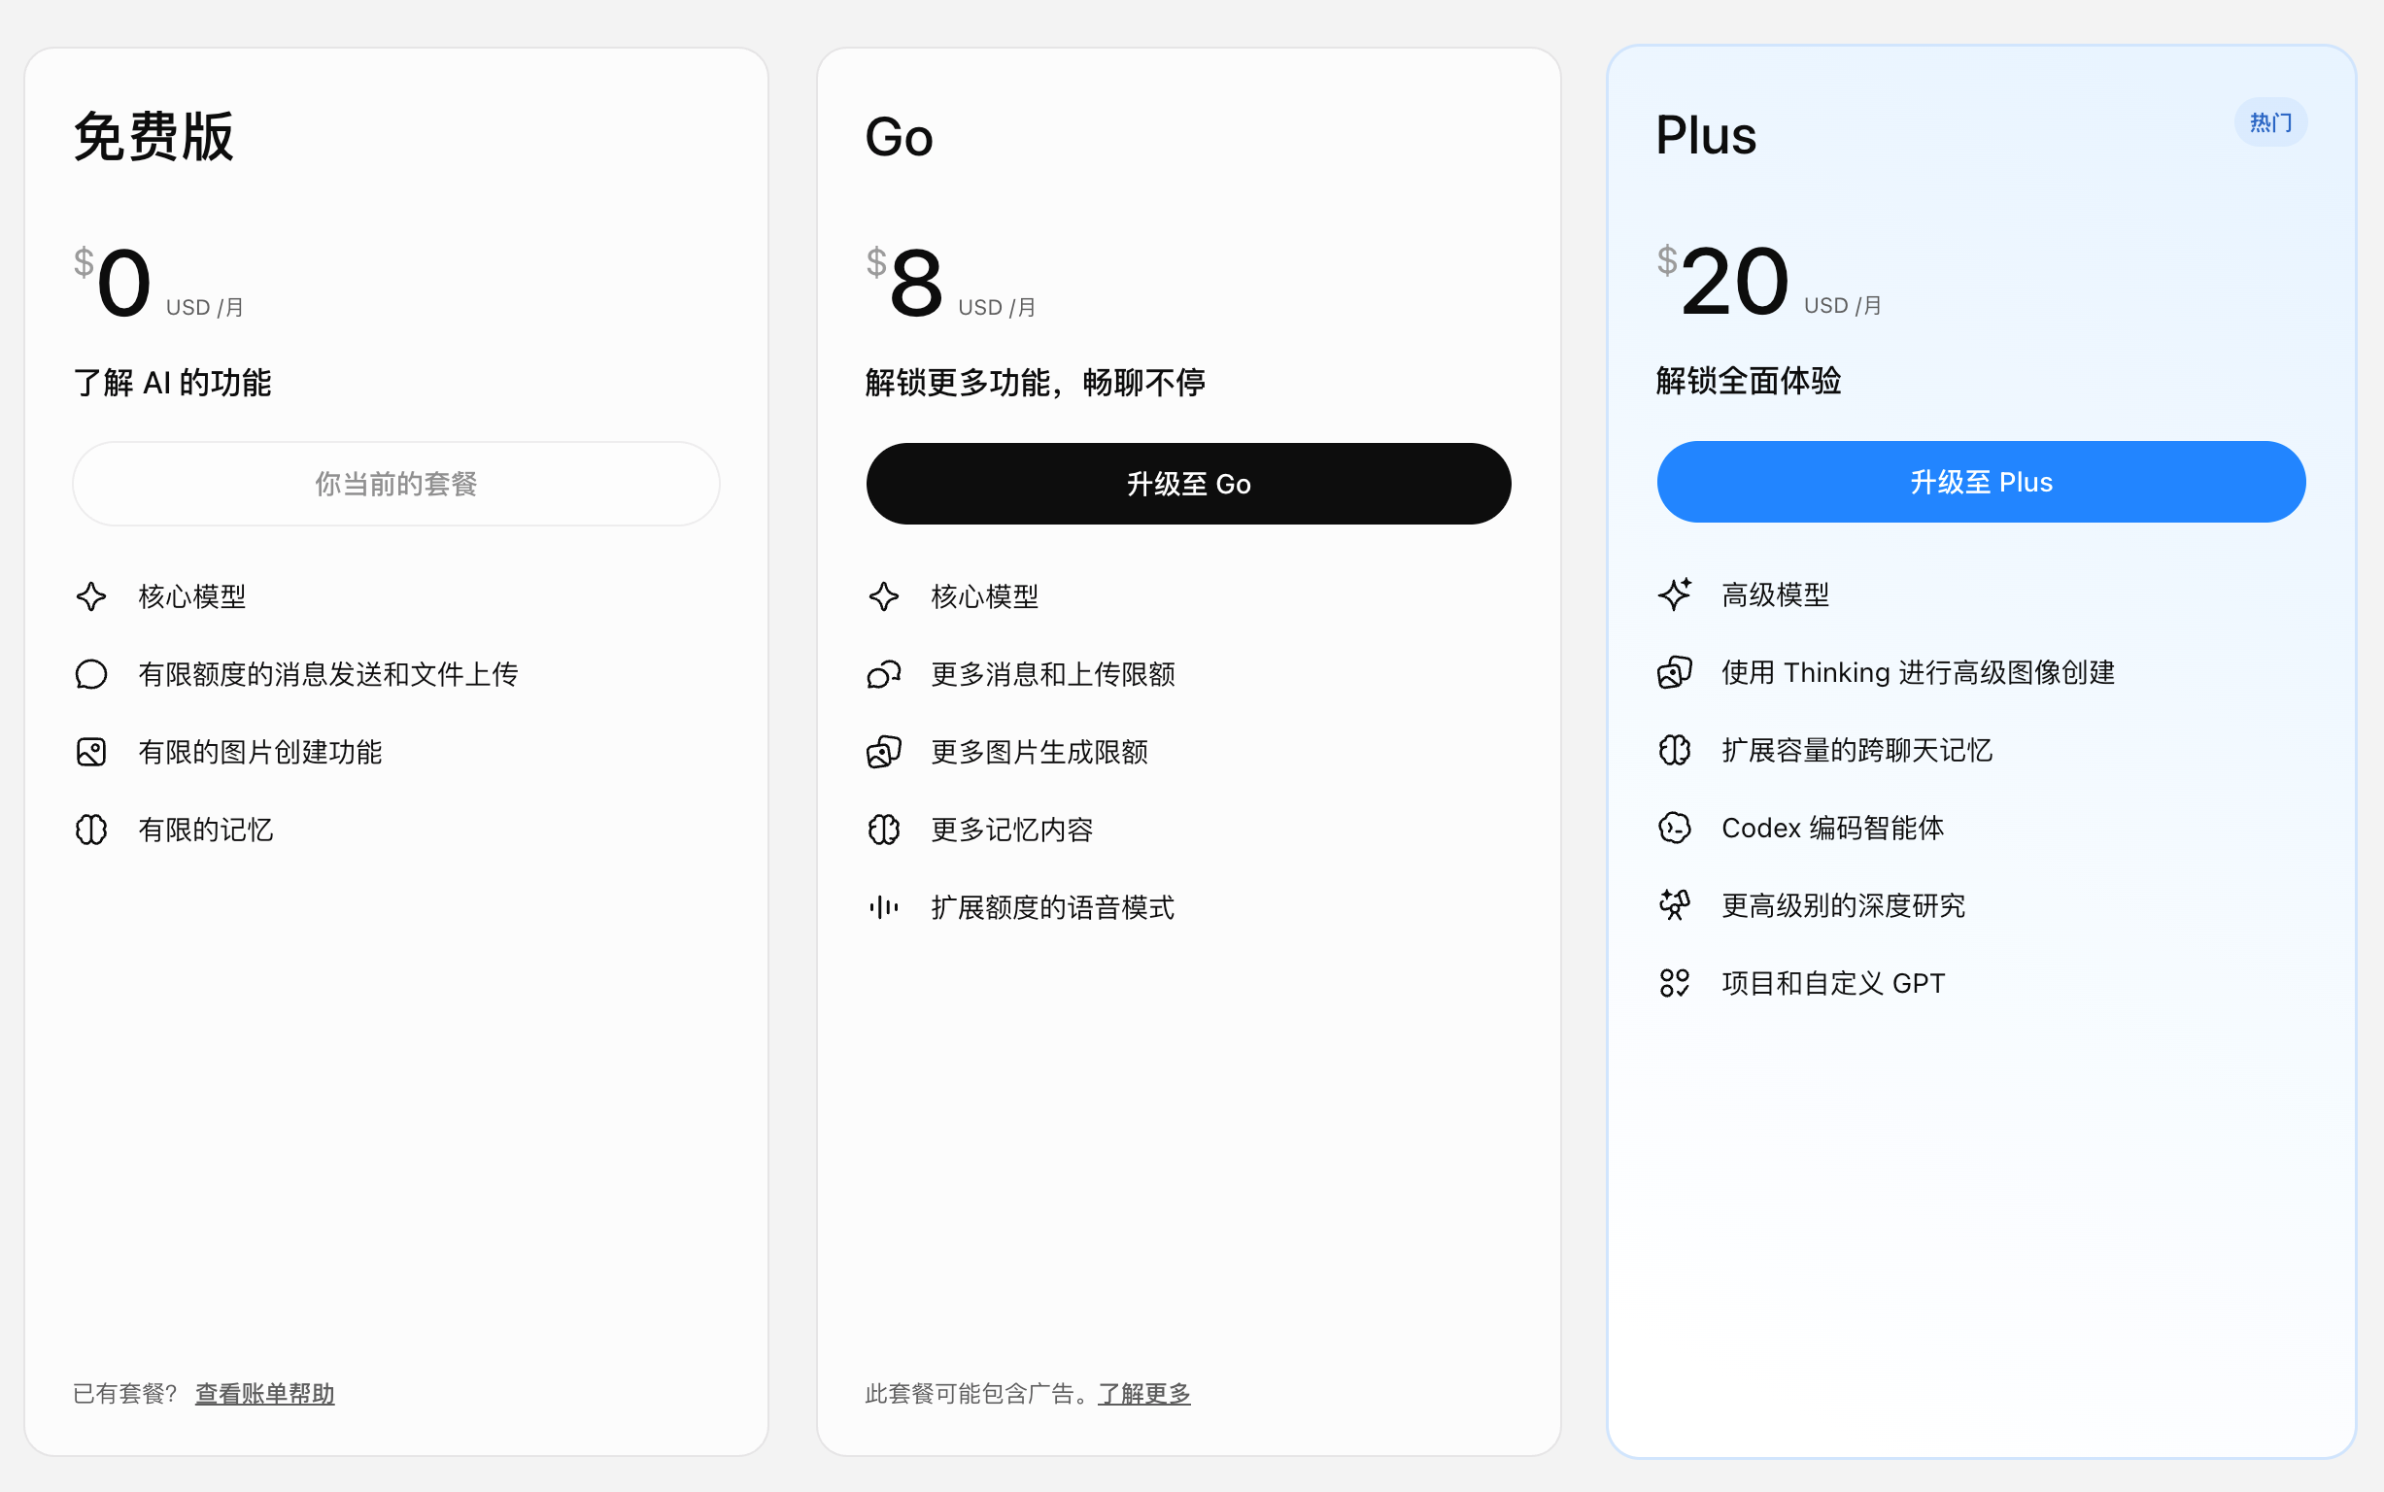Click the 扩展额度的语音模式 feature text
The height and width of the screenshot is (1492, 2384).
tap(1053, 907)
